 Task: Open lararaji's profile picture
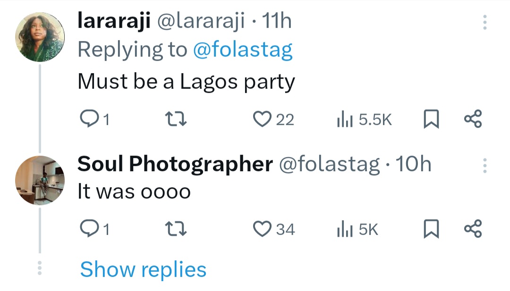point(40,37)
